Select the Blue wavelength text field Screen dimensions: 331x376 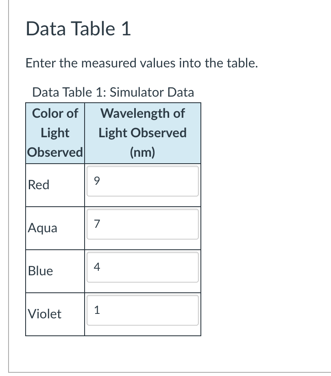pos(143,267)
